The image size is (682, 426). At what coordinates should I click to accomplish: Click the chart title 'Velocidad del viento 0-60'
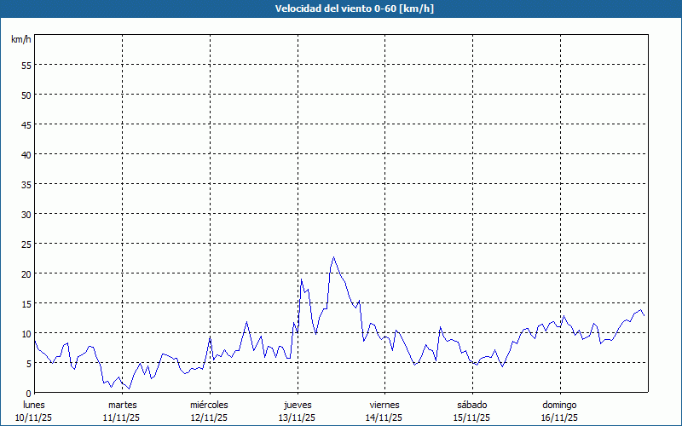341,9
